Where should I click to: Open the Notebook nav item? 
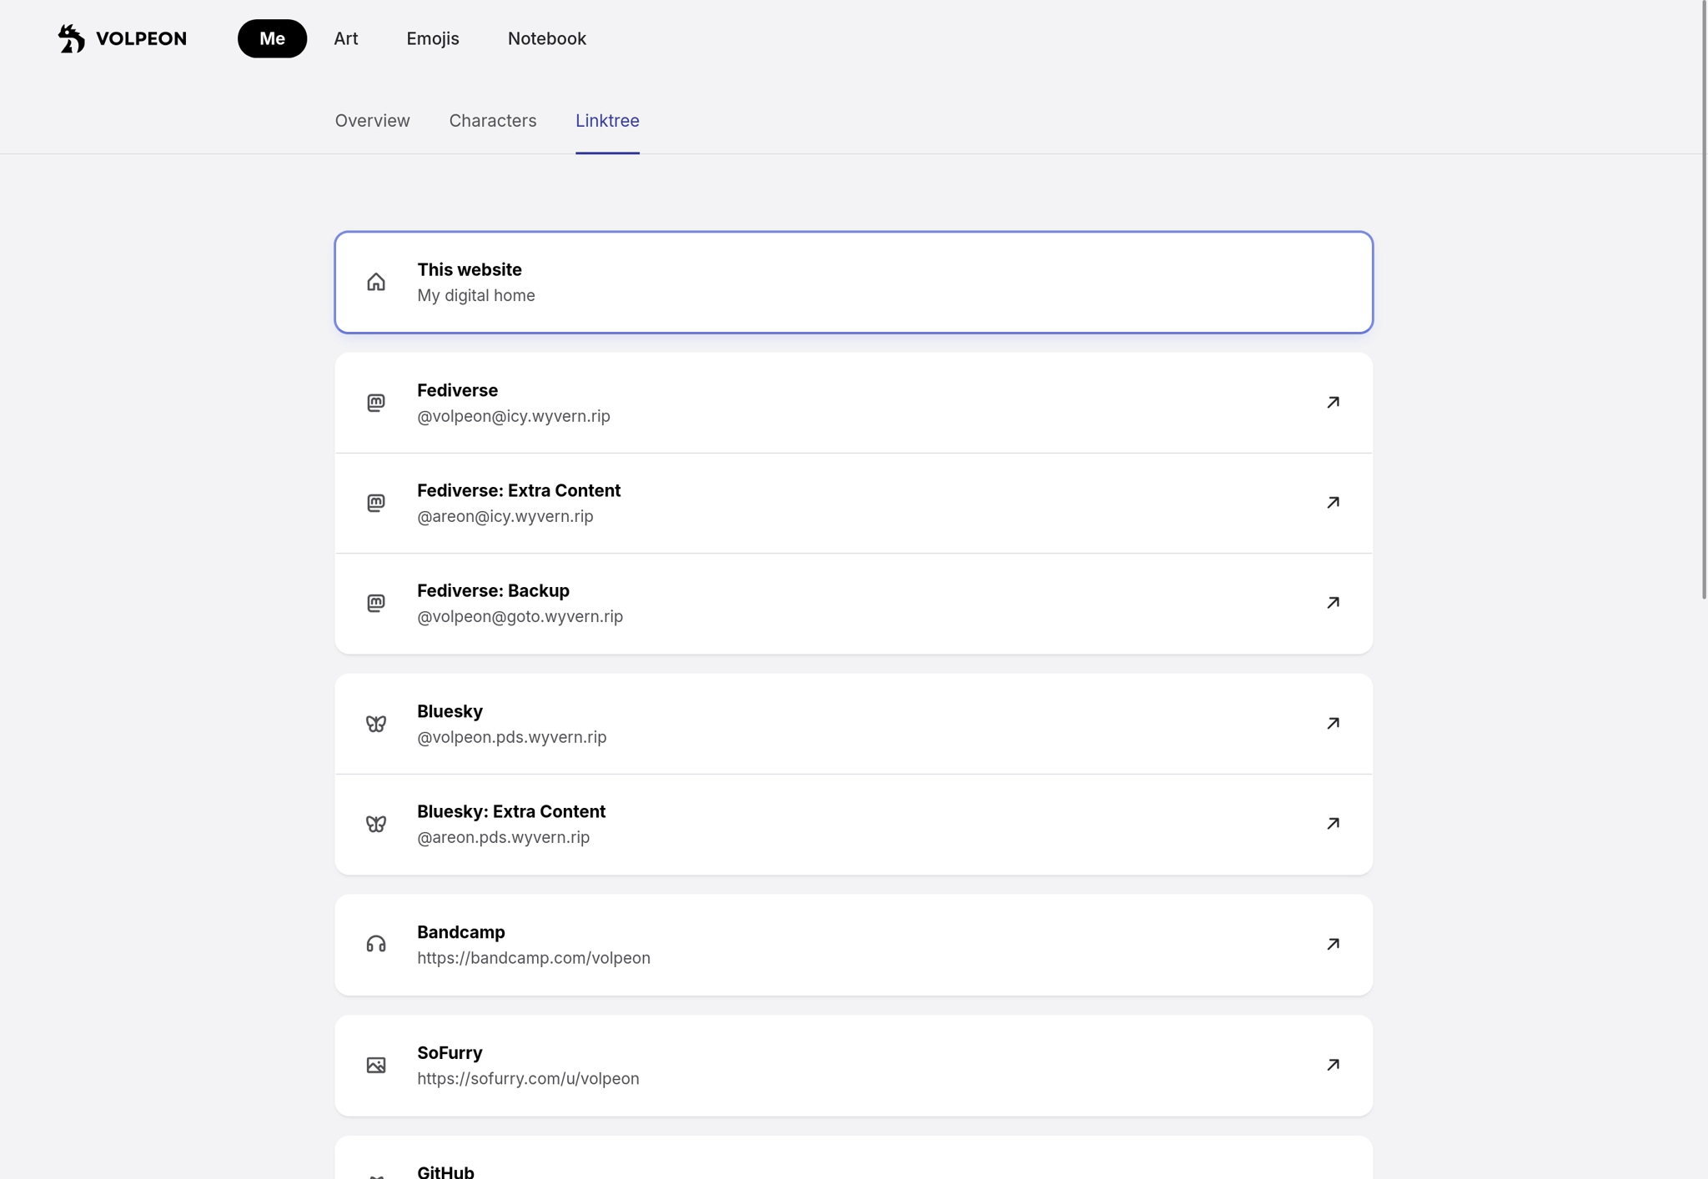pyautogui.click(x=546, y=38)
